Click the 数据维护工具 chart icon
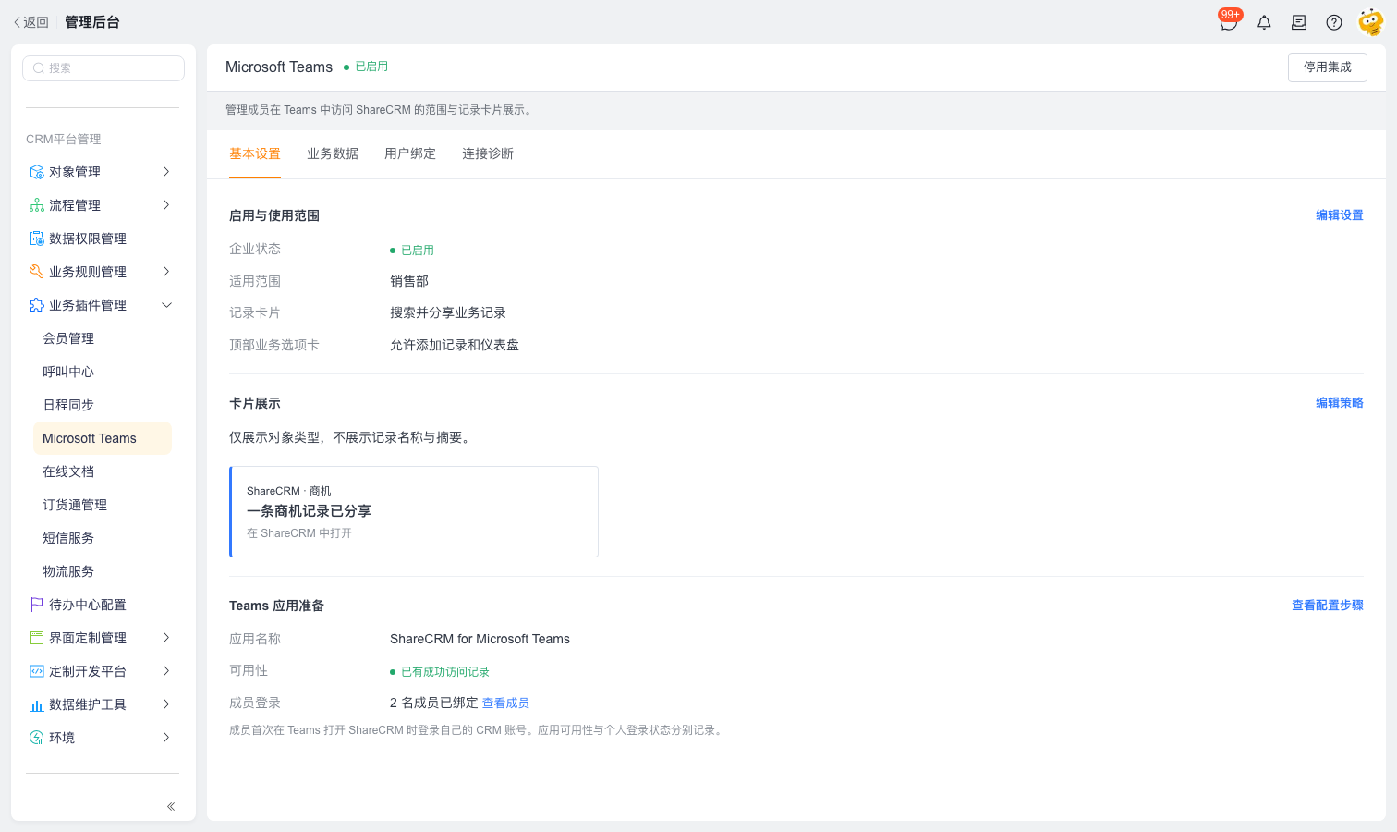 pyautogui.click(x=37, y=704)
